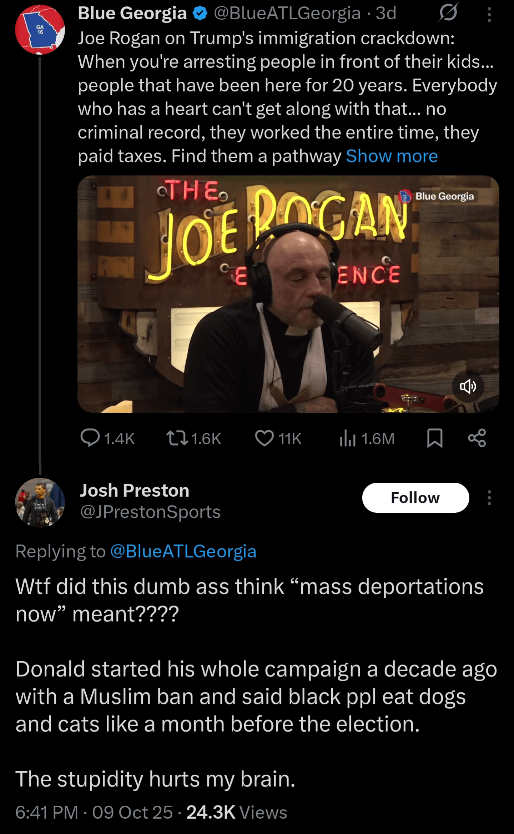The width and height of the screenshot is (514, 834).
Task: Follow Josh Preston
Action: pyautogui.click(x=415, y=498)
